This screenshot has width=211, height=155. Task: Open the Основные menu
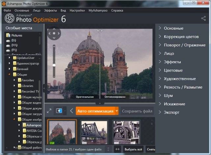coord(22,10)
